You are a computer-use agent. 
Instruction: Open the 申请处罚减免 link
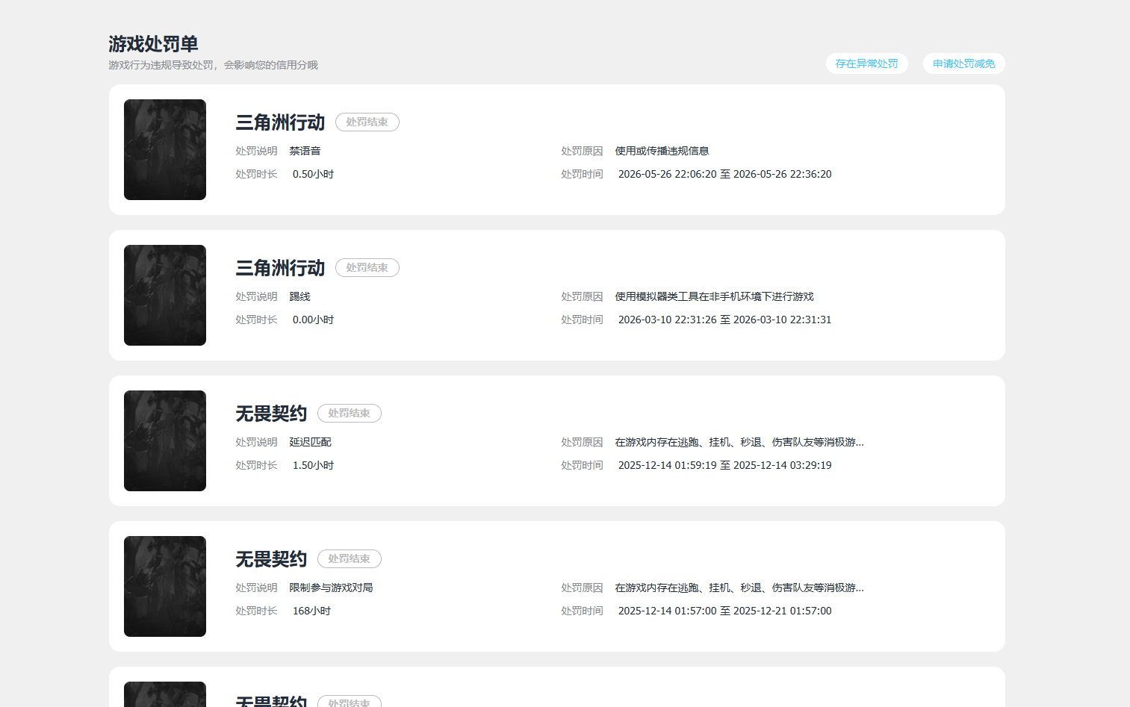(963, 63)
